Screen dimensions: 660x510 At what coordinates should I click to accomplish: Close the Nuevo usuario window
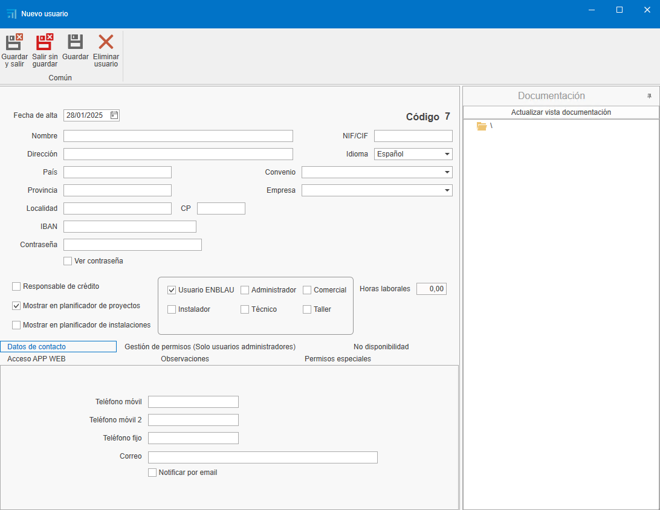pyautogui.click(x=647, y=10)
